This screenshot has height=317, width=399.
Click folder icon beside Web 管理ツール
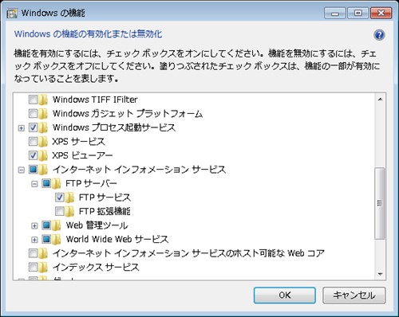56,225
